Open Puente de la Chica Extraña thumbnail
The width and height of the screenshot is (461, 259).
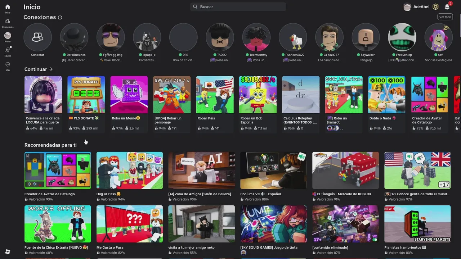coord(58,224)
